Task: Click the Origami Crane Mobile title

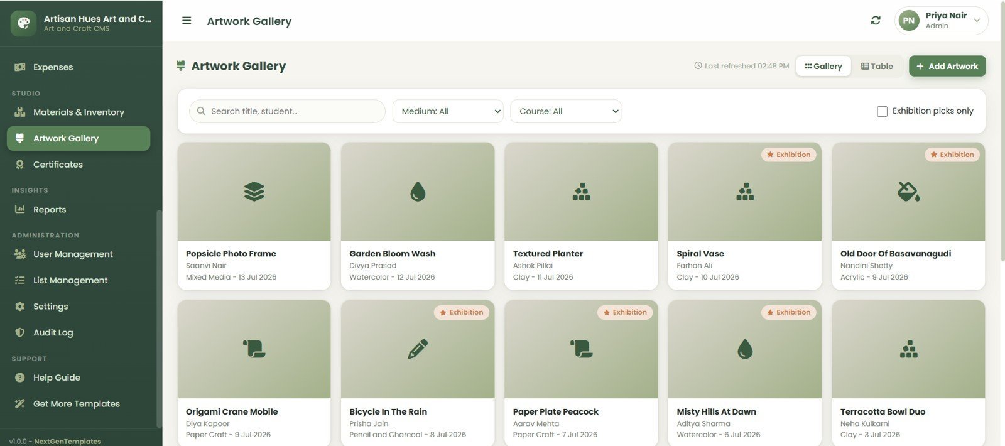Action: point(232,412)
